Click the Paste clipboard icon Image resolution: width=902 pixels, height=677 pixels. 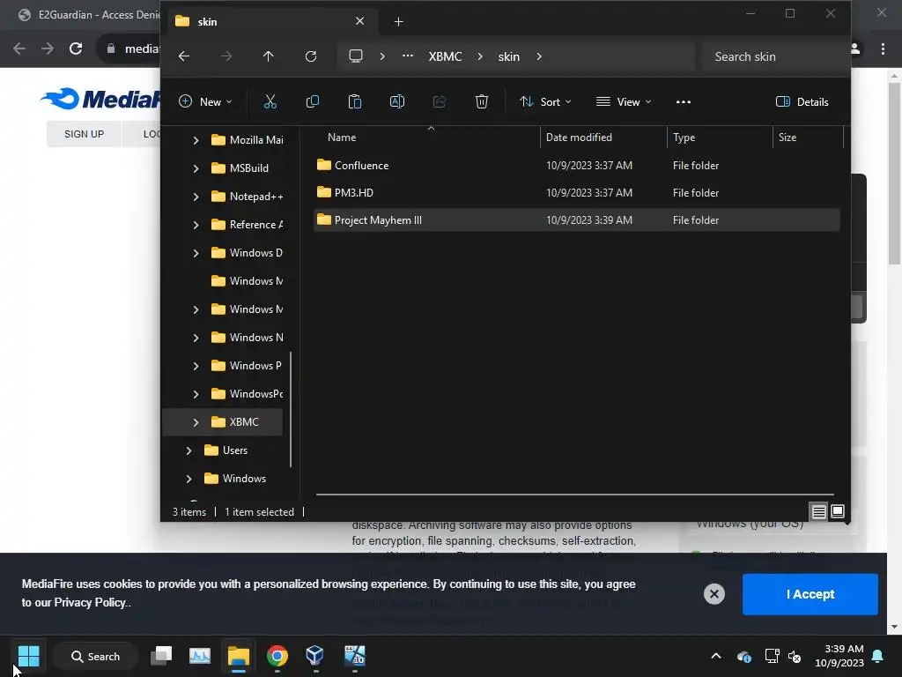click(x=355, y=102)
